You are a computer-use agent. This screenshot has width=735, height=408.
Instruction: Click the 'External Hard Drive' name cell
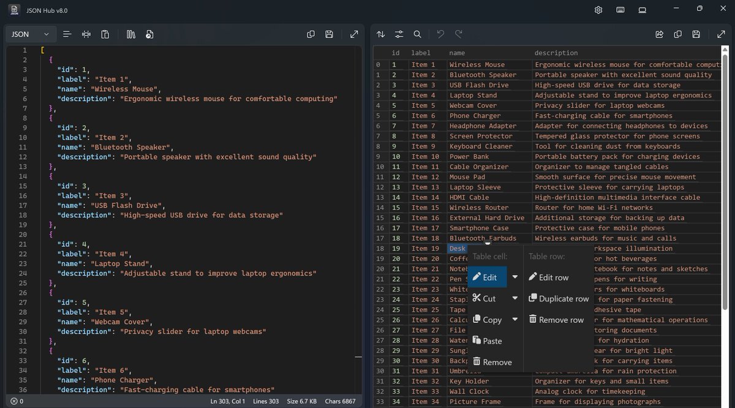(x=489, y=218)
